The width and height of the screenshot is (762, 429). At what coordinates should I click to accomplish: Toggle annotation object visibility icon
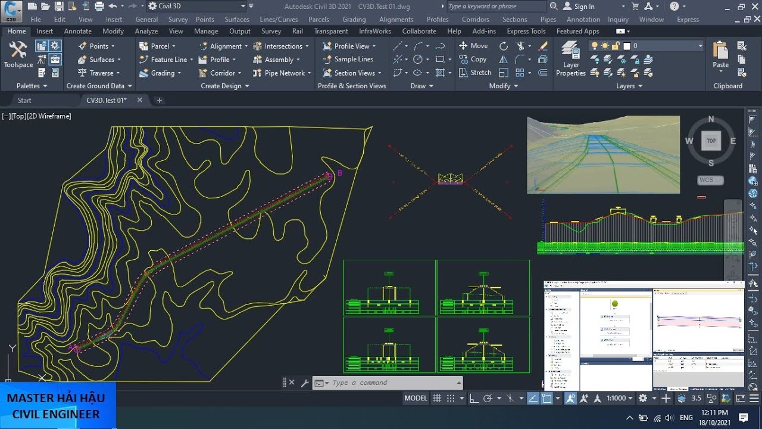coord(570,398)
